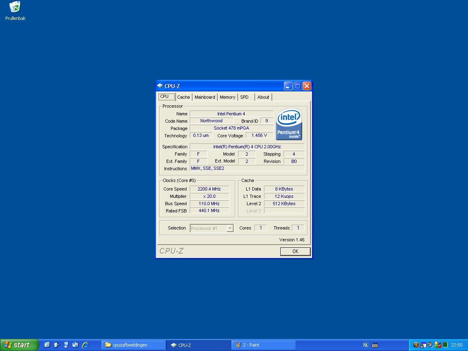Click the first Quick Launch bar icon
The image size is (468, 351).
point(47,345)
